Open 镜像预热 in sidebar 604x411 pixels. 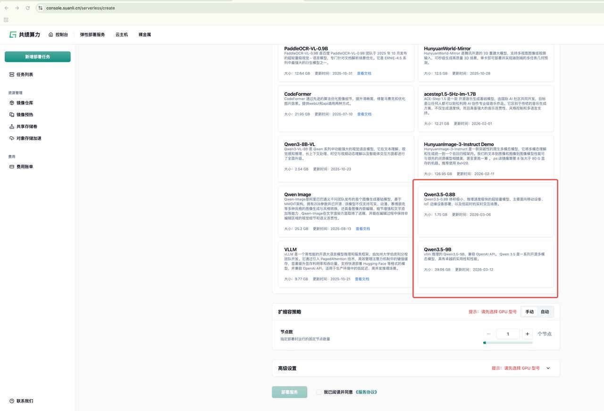[25, 115]
